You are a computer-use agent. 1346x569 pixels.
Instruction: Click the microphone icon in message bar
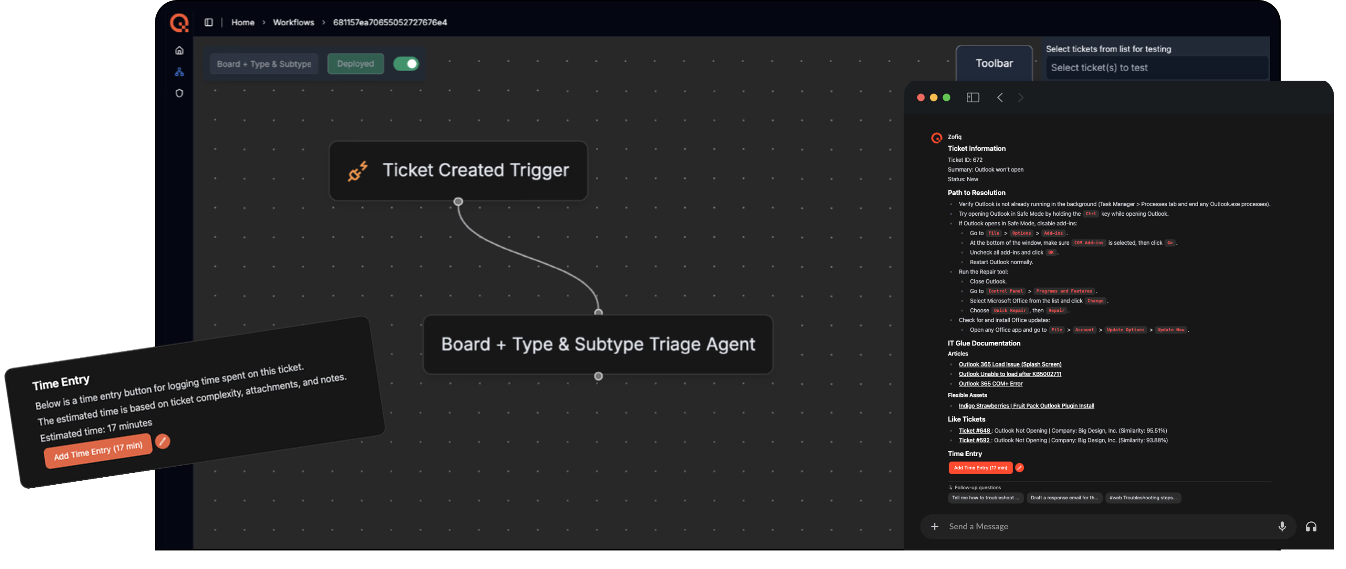[x=1281, y=526]
